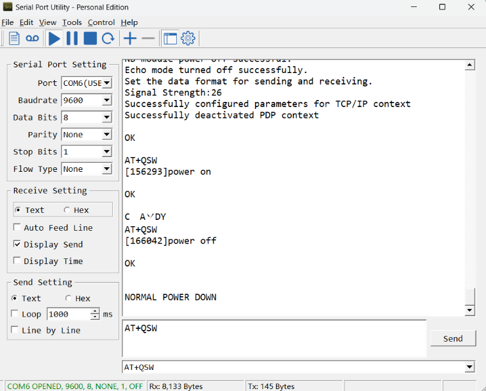Screen dimensions: 486x391
Task: Click the Pause toolbar icon
Action: click(x=72, y=38)
